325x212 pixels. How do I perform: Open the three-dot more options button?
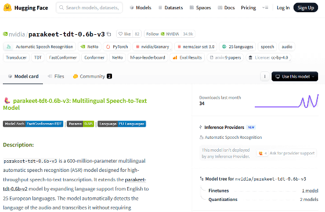[265, 77]
